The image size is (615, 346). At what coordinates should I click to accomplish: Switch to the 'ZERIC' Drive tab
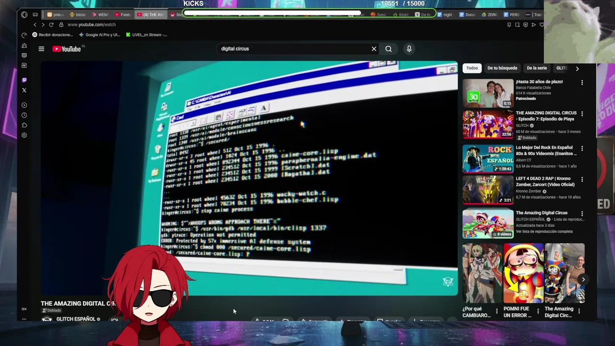tap(489, 14)
